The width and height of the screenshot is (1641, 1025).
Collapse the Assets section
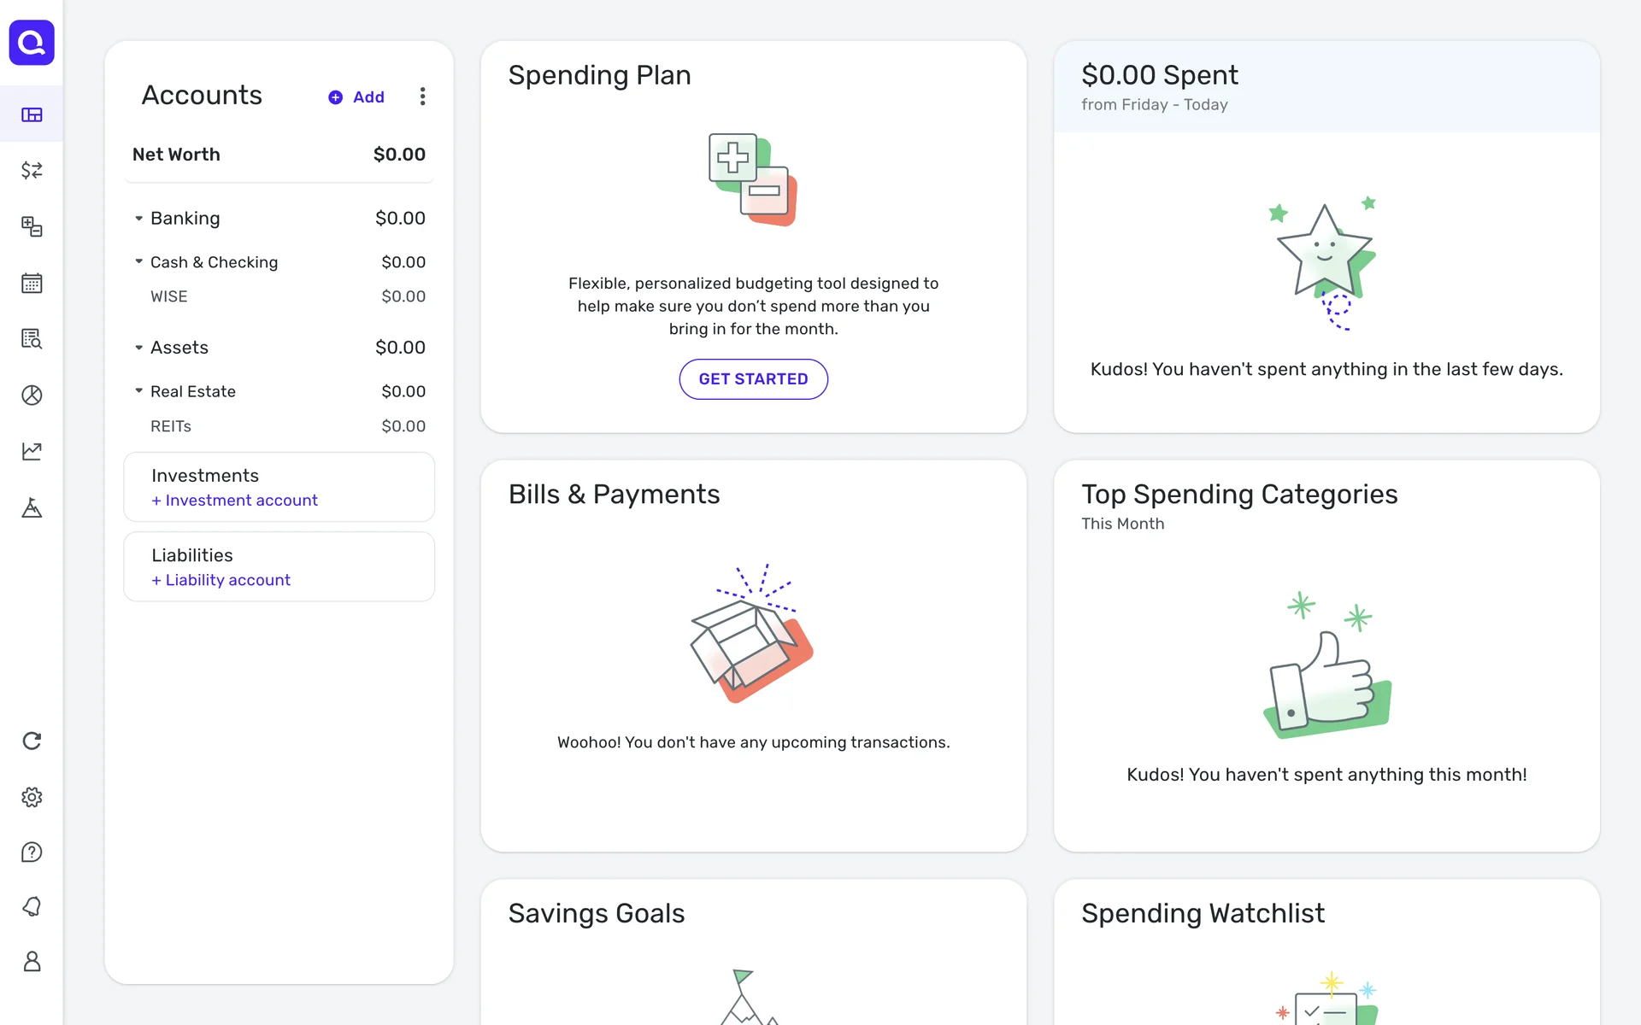tap(138, 348)
